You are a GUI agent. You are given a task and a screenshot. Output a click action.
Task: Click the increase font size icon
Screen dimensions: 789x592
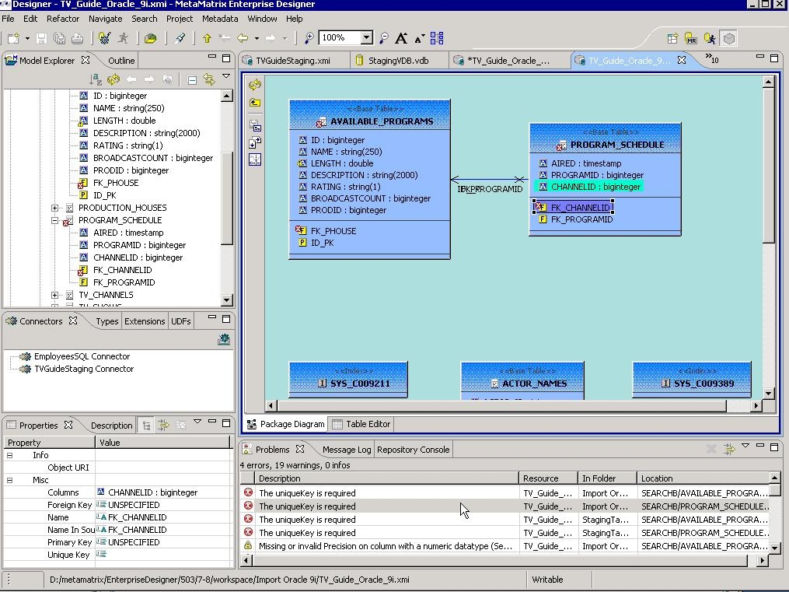pos(401,38)
